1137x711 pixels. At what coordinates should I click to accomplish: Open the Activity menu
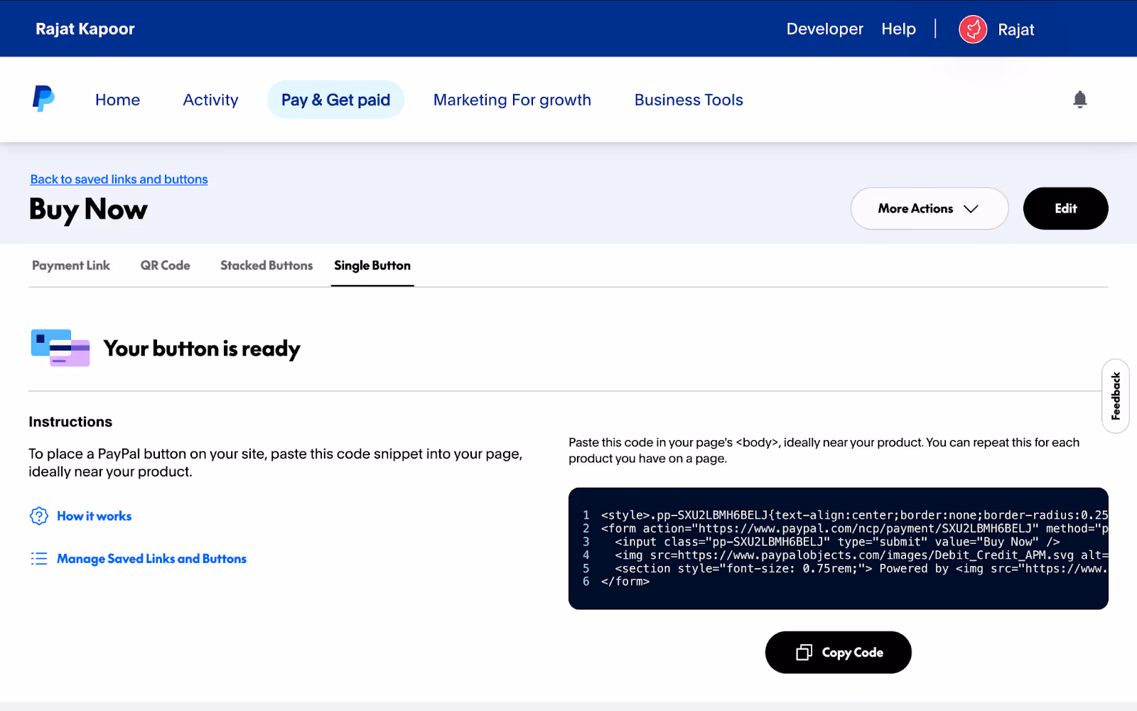[x=210, y=100]
